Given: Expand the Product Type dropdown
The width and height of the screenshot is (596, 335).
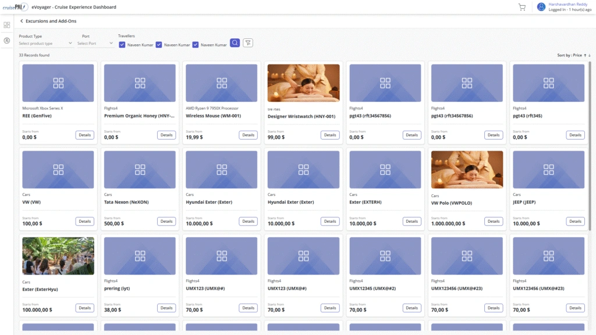Looking at the screenshot, I should (45, 44).
